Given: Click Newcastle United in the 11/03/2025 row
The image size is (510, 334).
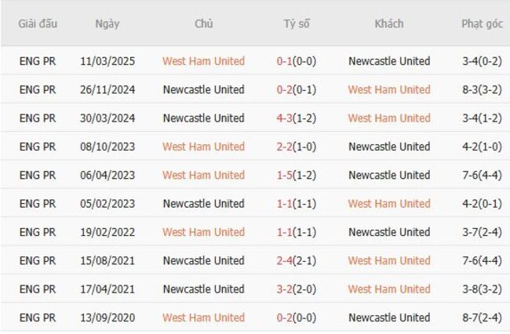Looking at the screenshot, I should pyautogui.click(x=389, y=61).
